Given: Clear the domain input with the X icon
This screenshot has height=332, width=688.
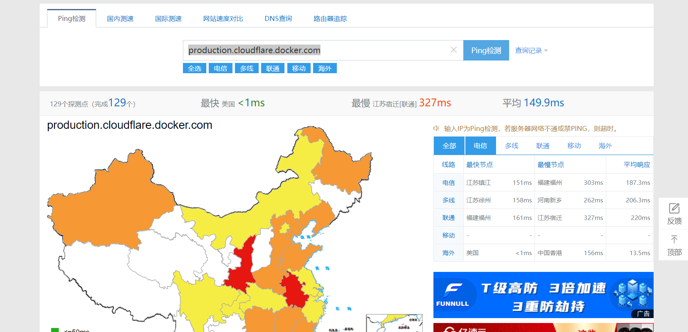Looking at the screenshot, I should (453, 50).
